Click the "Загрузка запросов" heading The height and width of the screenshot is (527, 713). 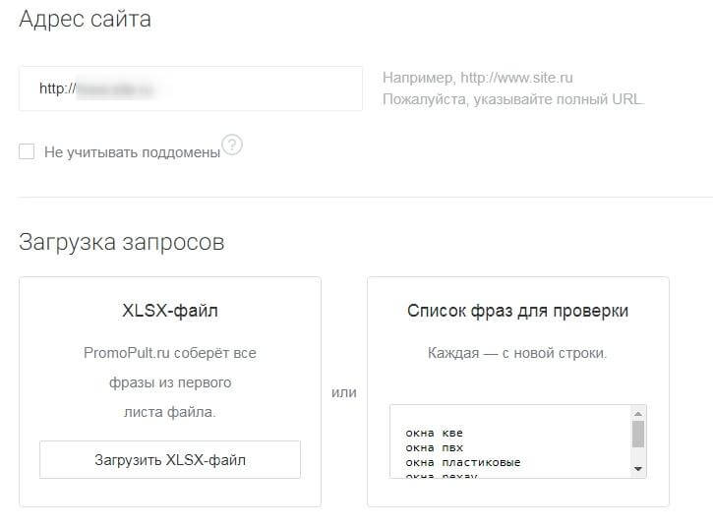pyautogui.click(x=121, y=241)
